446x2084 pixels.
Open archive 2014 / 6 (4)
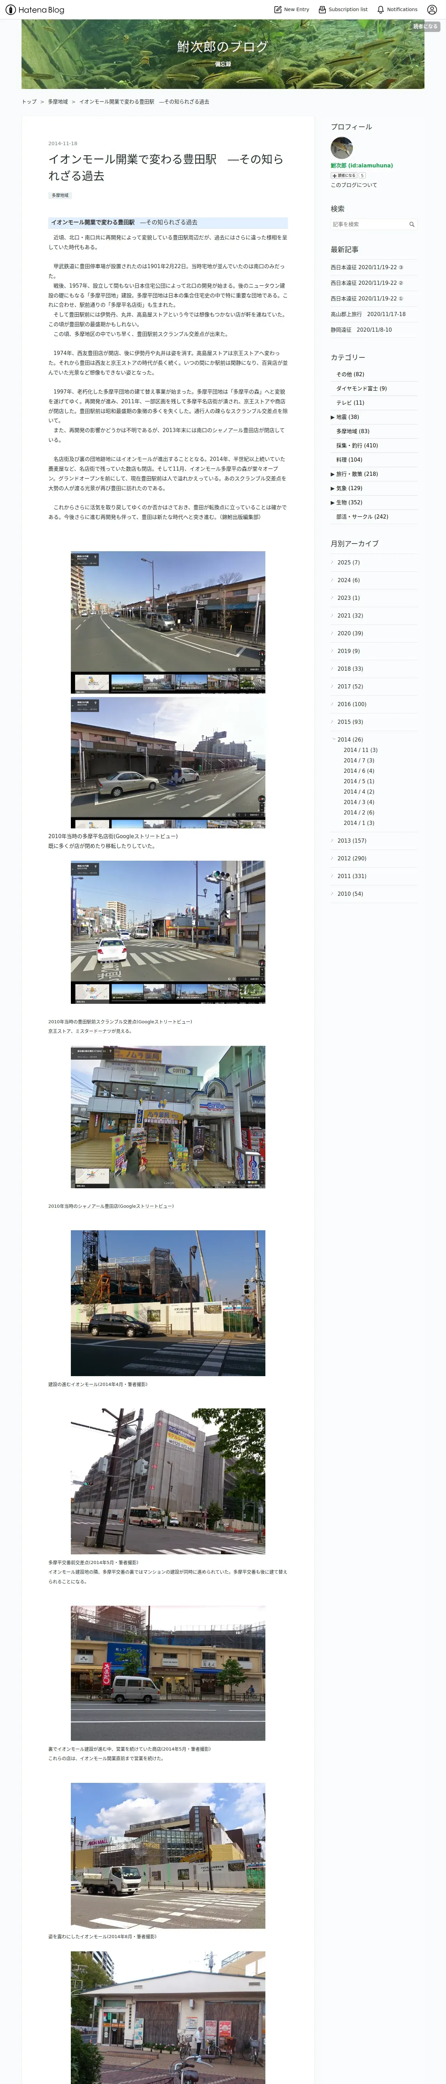pyautogui.click(x=358, y=771)
